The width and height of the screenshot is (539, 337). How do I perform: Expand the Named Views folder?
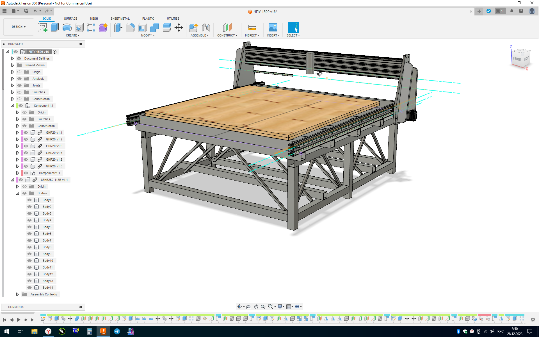[12, 65]
